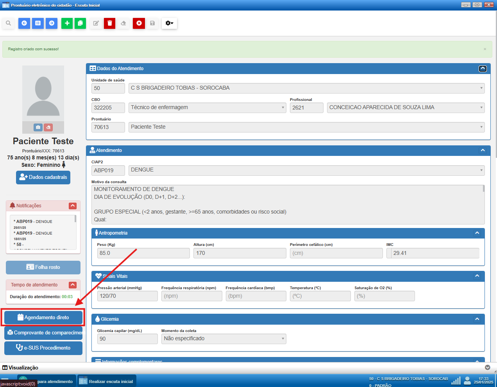Dismiss the Registro criado com sucesso alert
Screen dimensions: 497x387
(x=485, y=49)
